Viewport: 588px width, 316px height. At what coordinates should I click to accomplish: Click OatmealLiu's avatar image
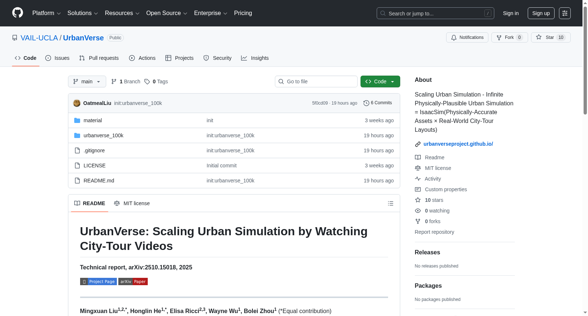77,103
